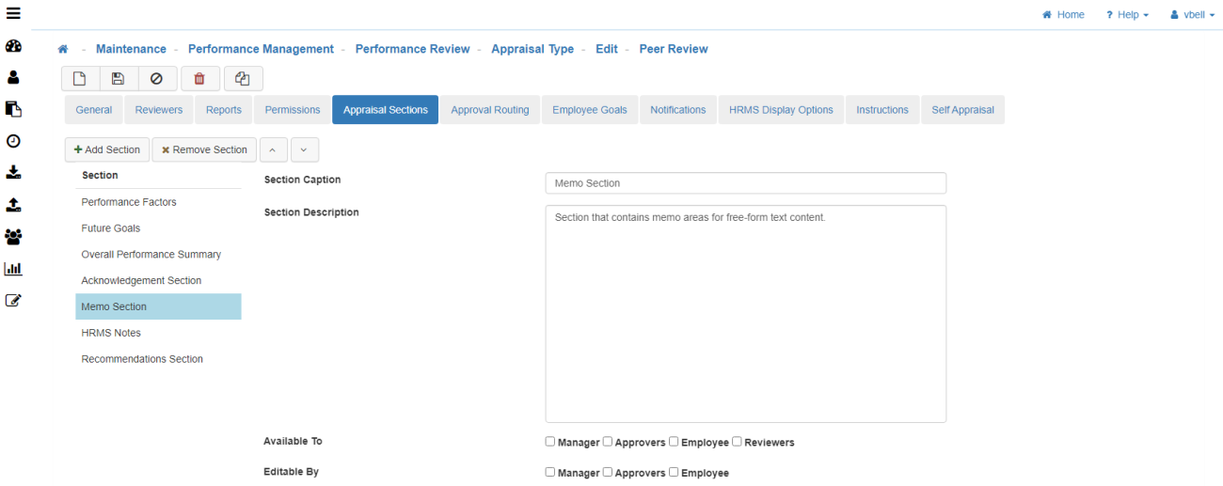Switch to the Approval Routing tab
This screenshot has height=486, width=1223.
click(489, 110)
